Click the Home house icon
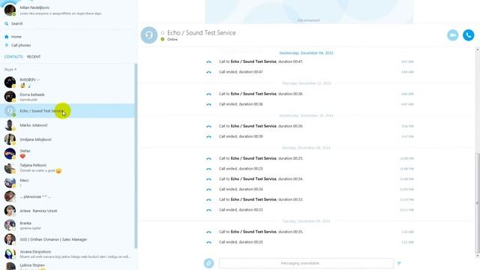480x270 pixels. click(x=7, y=37)
